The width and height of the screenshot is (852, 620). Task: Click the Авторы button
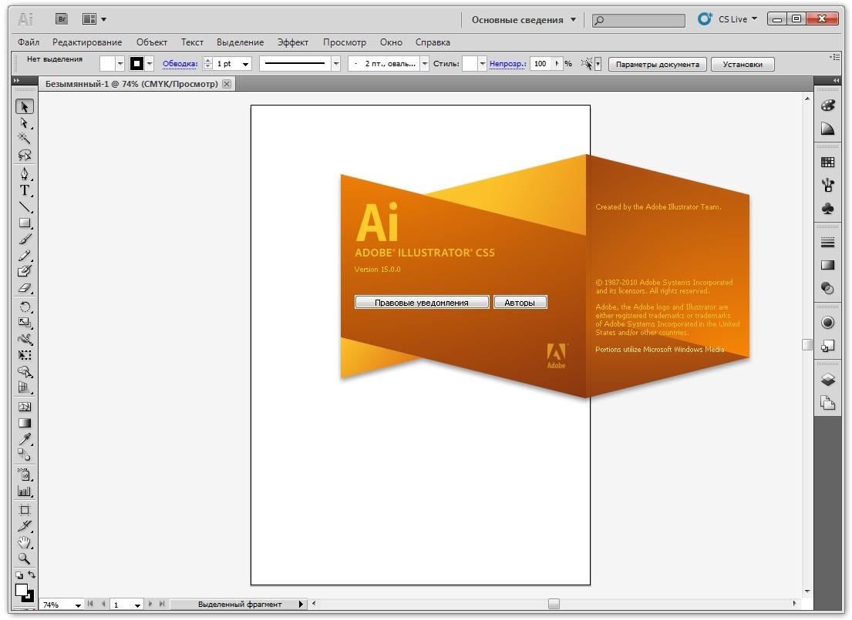pos(520,303)
